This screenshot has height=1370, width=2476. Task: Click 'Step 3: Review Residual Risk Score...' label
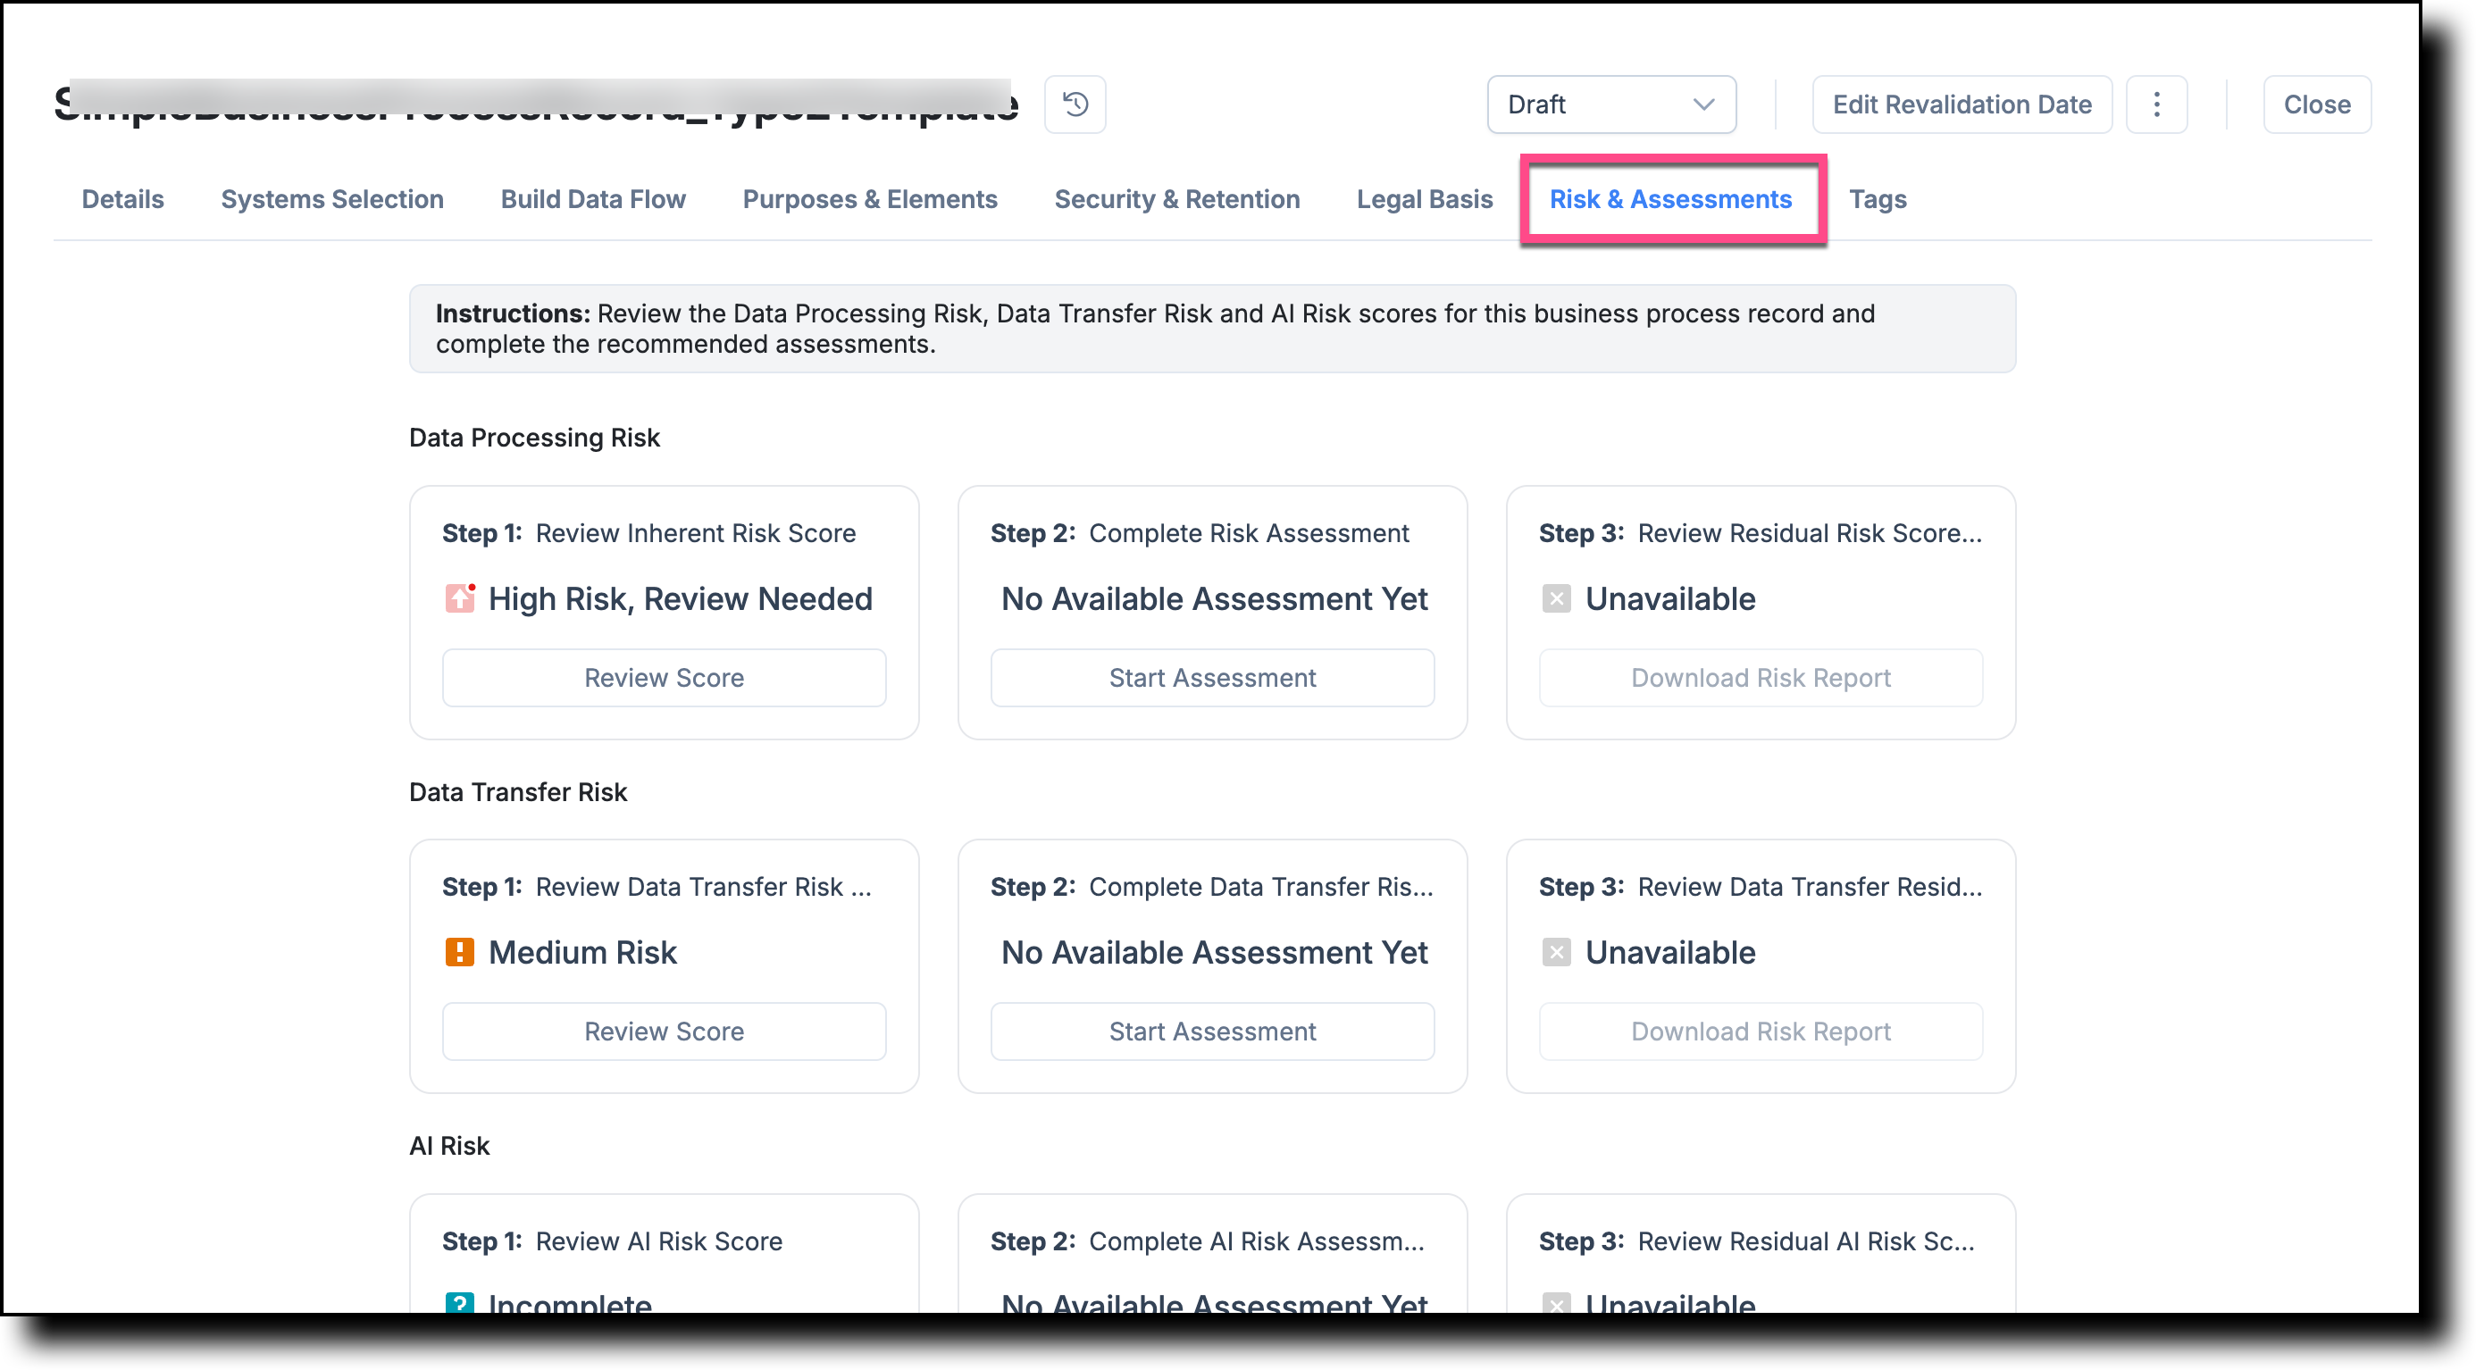1760,533
